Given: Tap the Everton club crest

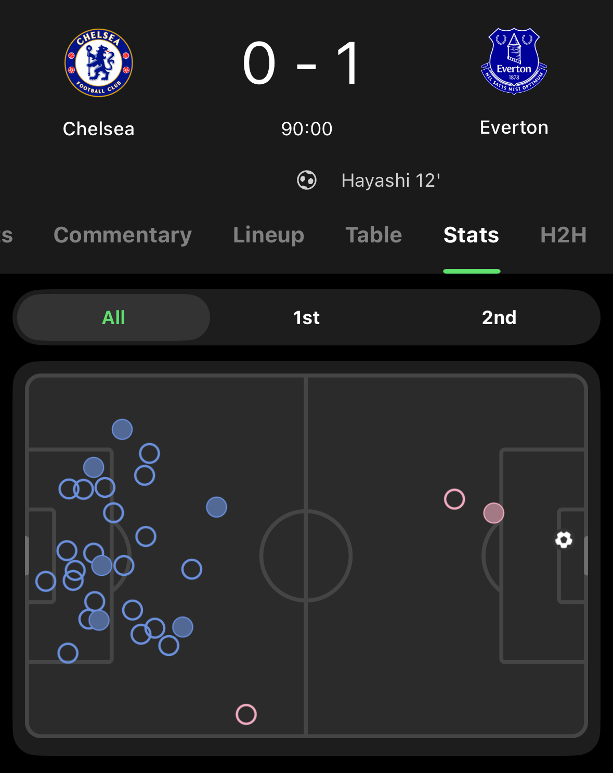Looking at the screenshot, I should (x=514, y=61).
